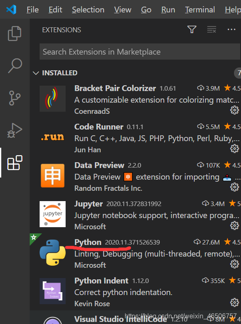Click the Data Preview orange logo

(52, 175)
